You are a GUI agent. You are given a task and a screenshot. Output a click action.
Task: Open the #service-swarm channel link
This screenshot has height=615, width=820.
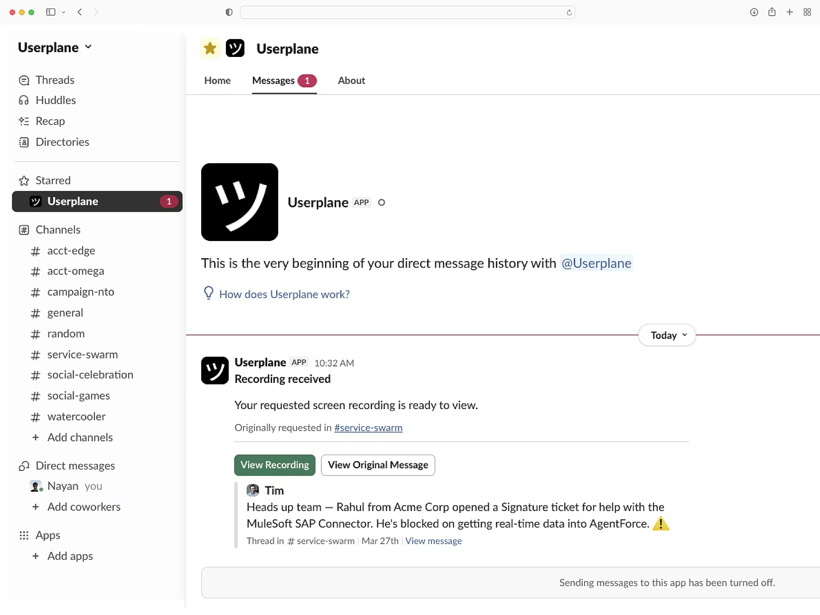(x=368, y=428)
